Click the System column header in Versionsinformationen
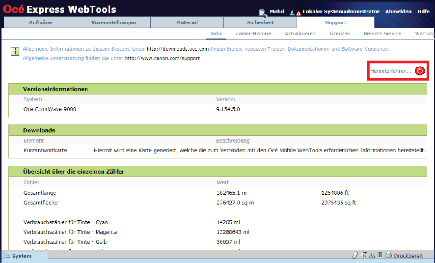This screenshot has width=435, height=263. (x=32, y=99)
